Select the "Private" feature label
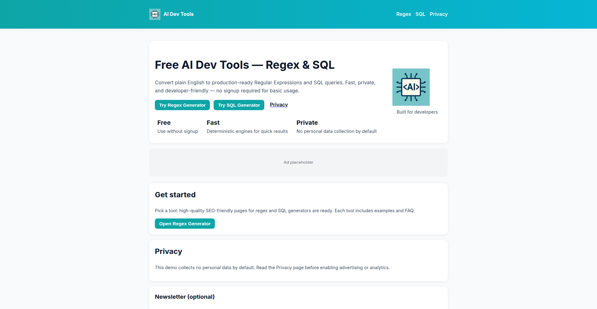This screenshot has width=597, height=309. pos(307,123)
